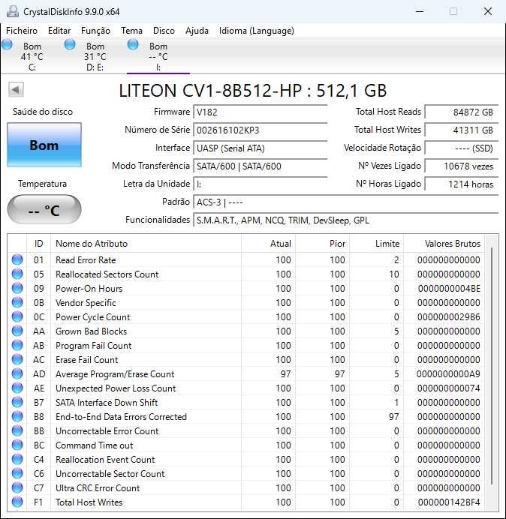
Task: Select the Power-On Hours raw value 0000000004BE
Action: tap(449, 289)
